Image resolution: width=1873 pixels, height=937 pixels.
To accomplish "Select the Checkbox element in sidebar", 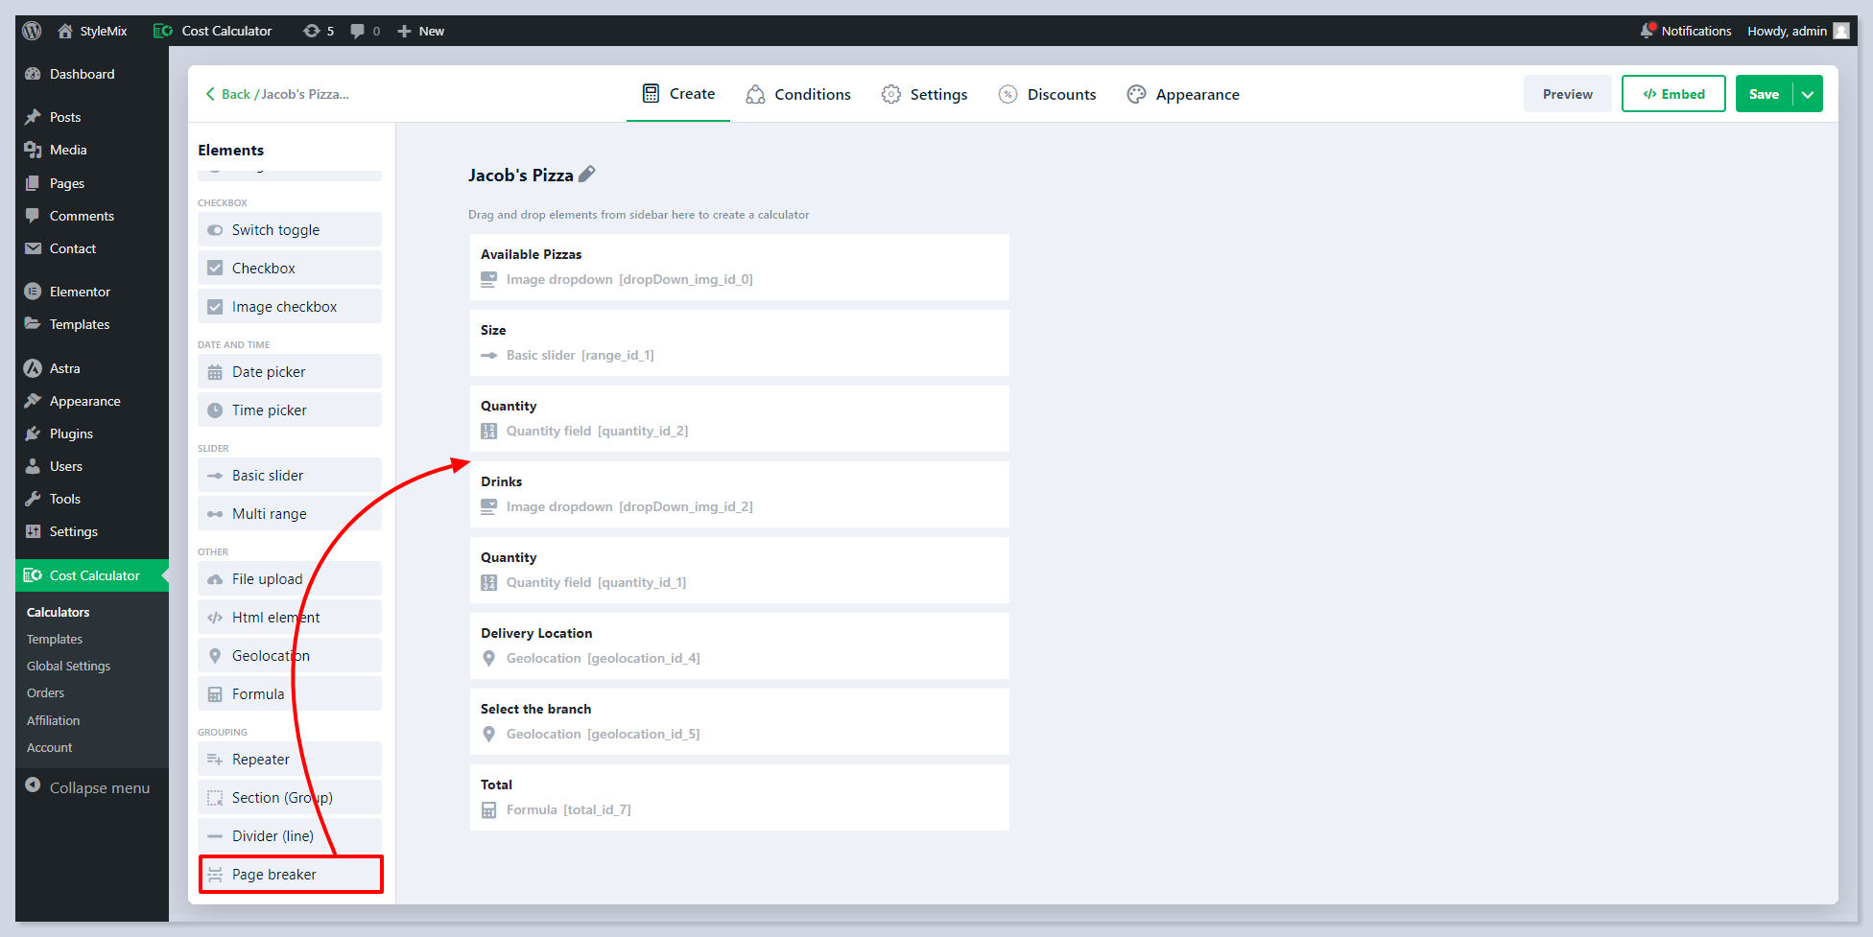I will [x=289, y=269].
